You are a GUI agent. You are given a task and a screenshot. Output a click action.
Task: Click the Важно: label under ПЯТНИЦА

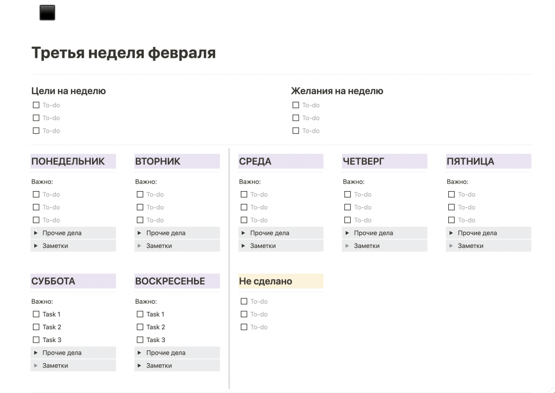pos(457,182)
